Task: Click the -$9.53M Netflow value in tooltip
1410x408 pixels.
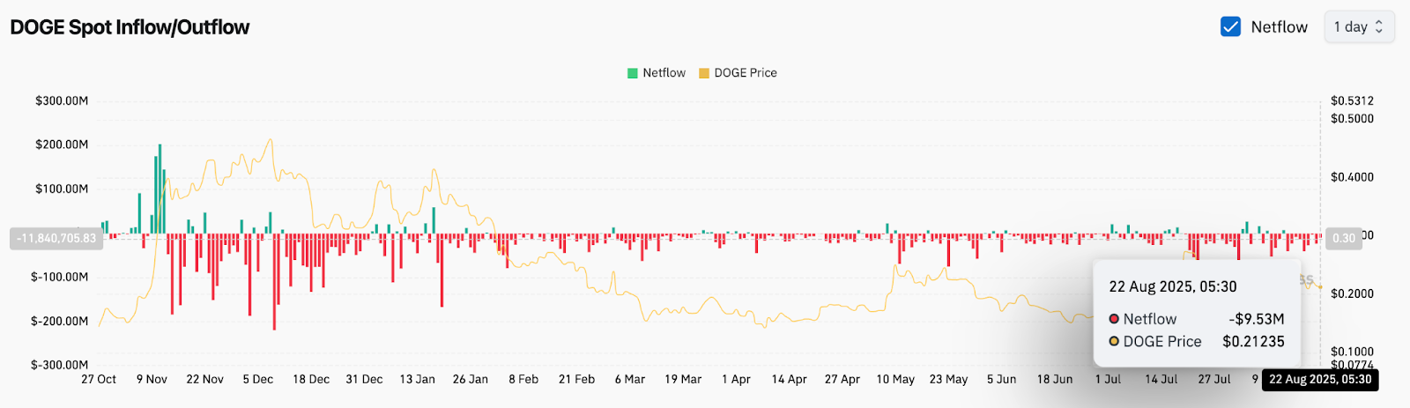Action: [1256, 319]
